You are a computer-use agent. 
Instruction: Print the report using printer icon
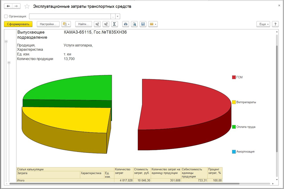point(126,24)
